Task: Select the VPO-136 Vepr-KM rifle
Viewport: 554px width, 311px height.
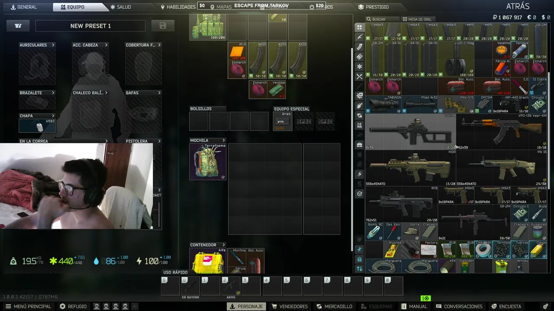Action: (502, 132)
